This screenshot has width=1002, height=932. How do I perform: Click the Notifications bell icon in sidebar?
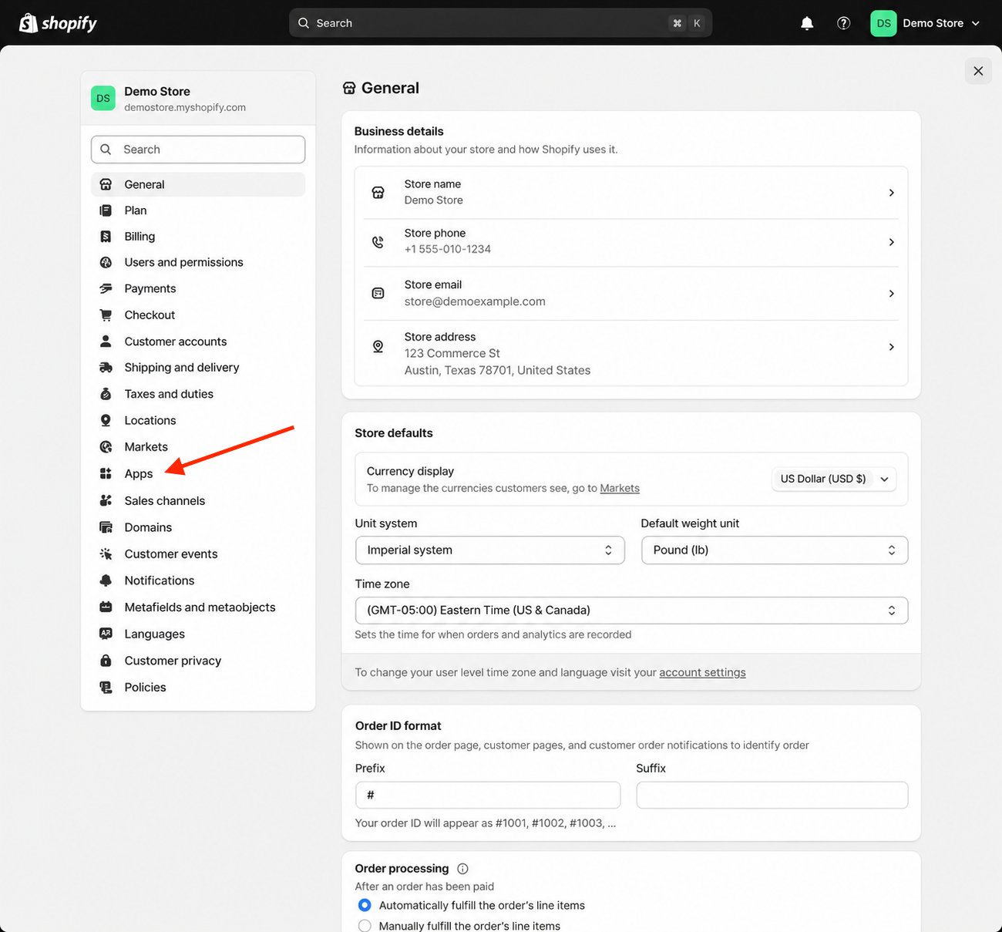tap(106, 580)
